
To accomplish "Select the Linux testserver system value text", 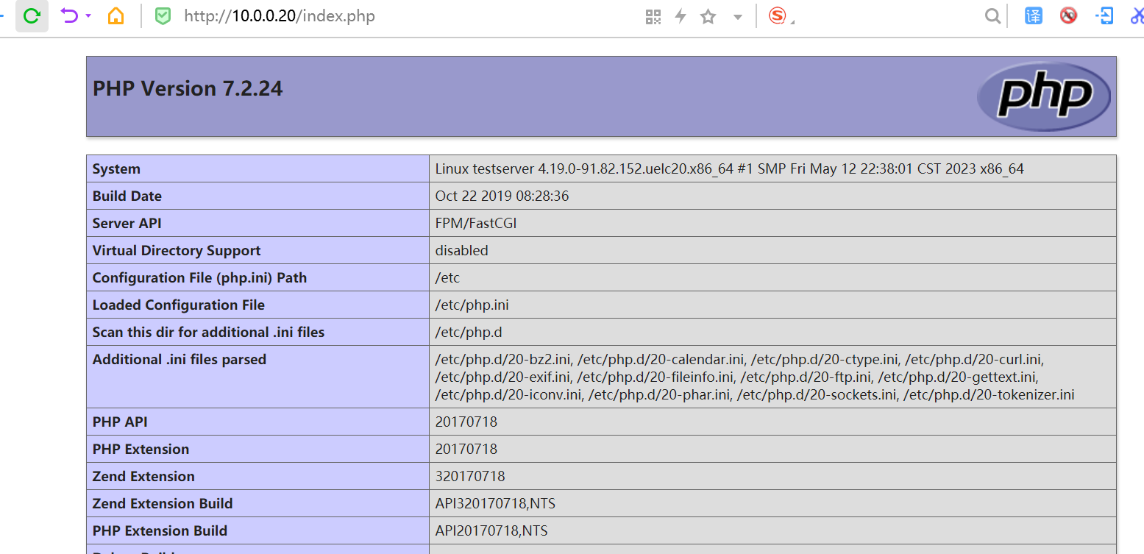I will coord(729,169).
